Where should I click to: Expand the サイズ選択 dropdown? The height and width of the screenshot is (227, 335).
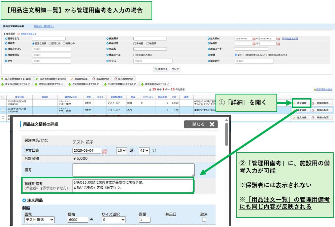[113, 220]
